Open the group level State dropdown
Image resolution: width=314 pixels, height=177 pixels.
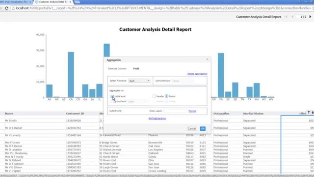(x=138, y=101)
